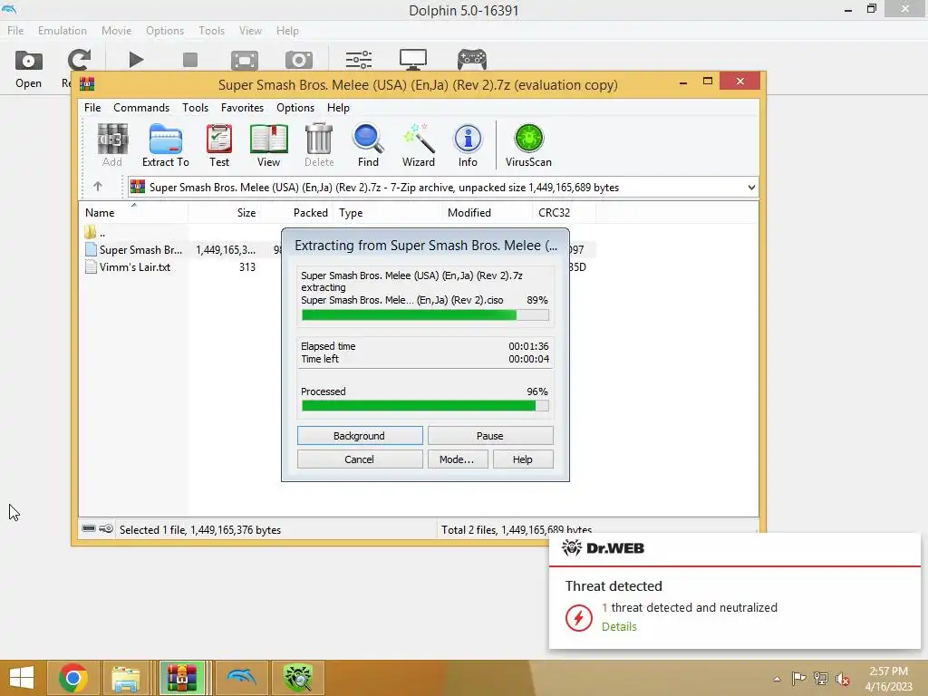Show archive Info

coord(468,146)
